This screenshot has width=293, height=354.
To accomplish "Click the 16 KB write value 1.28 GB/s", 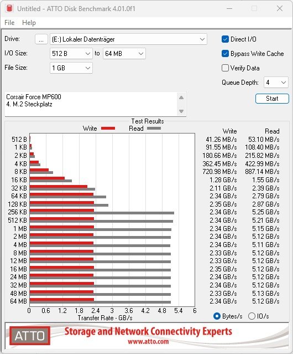I will (x=223, y=180).
